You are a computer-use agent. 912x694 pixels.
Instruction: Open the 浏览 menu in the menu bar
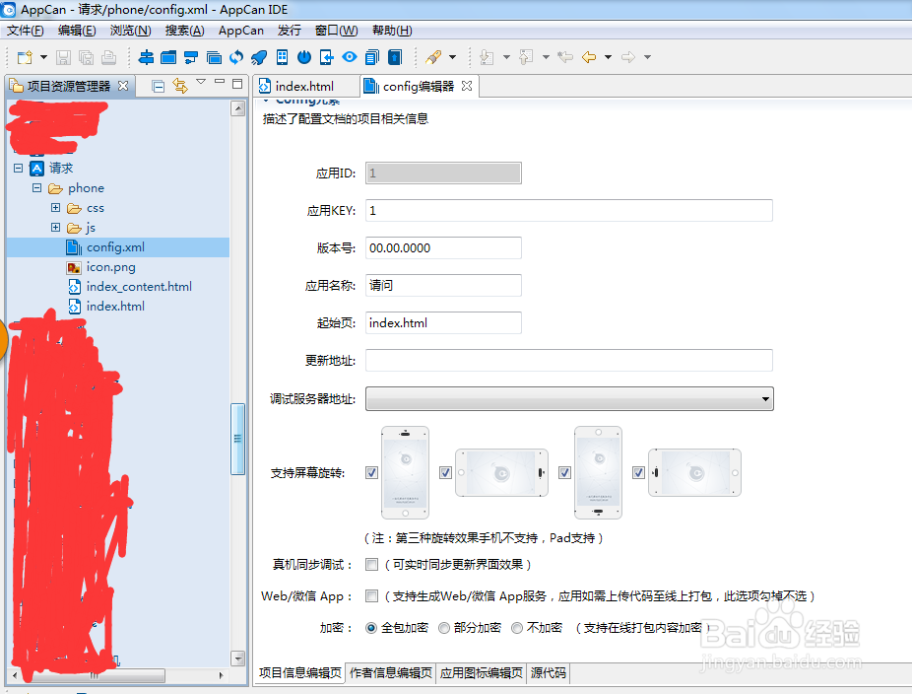click(x=129, y=30)
